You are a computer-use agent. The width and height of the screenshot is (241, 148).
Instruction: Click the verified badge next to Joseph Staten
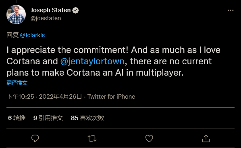click(75, 11)
